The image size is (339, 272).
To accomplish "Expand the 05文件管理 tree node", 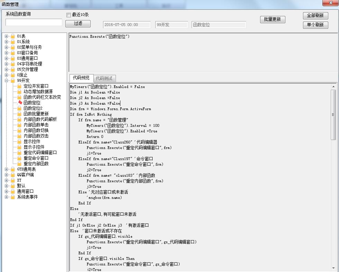I will (6, 69).
